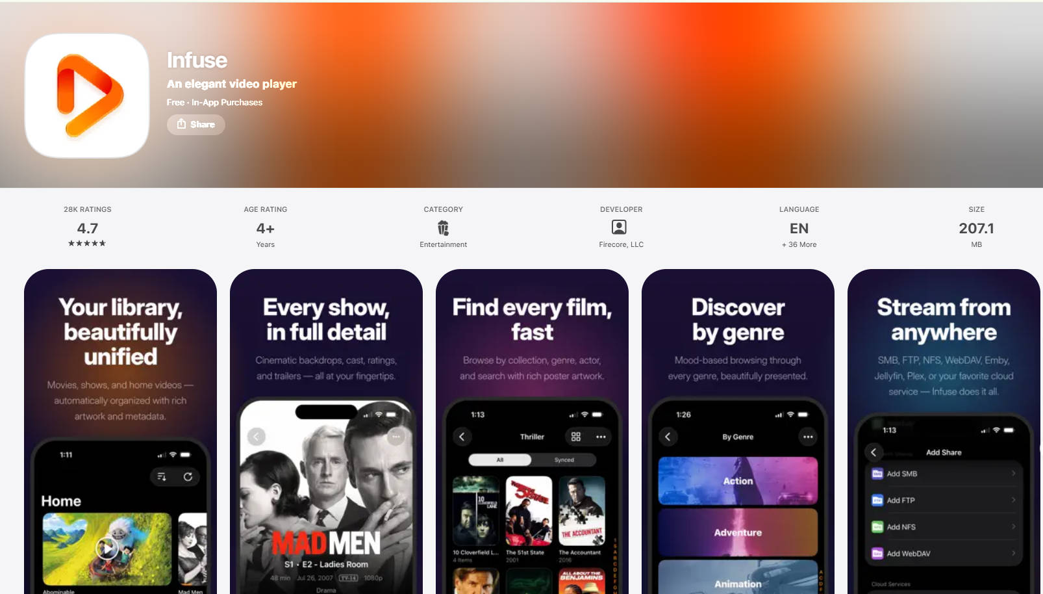Open the Entertainment category popcorn icon
The width and height of the screenshot is (1043, 594).
point(443,227)
